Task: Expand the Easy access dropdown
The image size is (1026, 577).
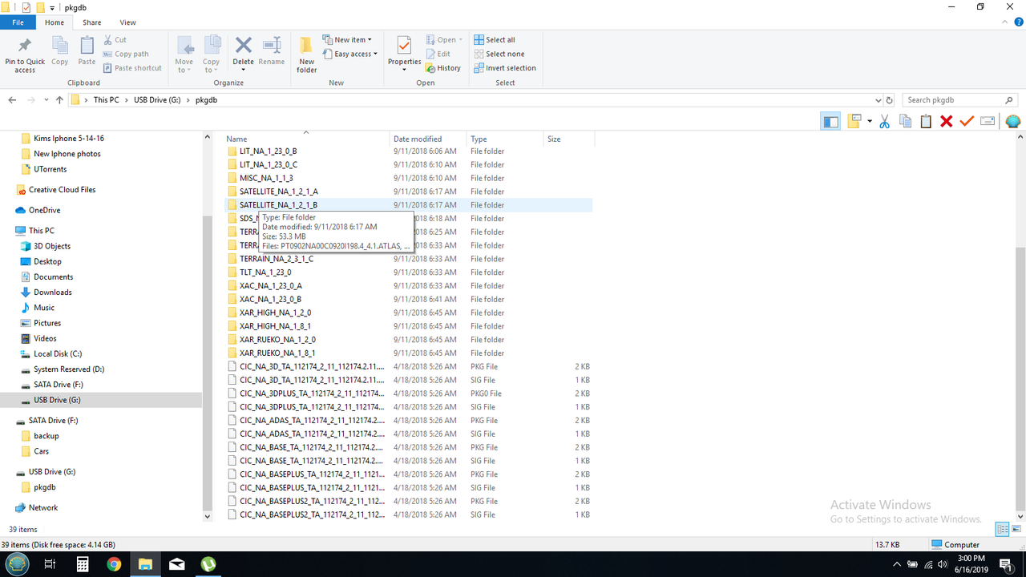Action: point(350,54)
